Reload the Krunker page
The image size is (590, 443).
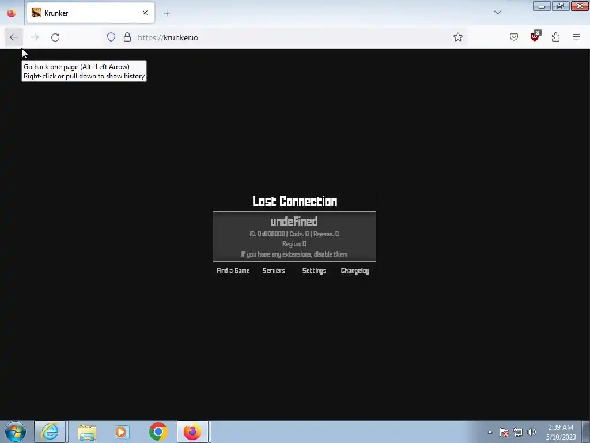pos(55,37)
